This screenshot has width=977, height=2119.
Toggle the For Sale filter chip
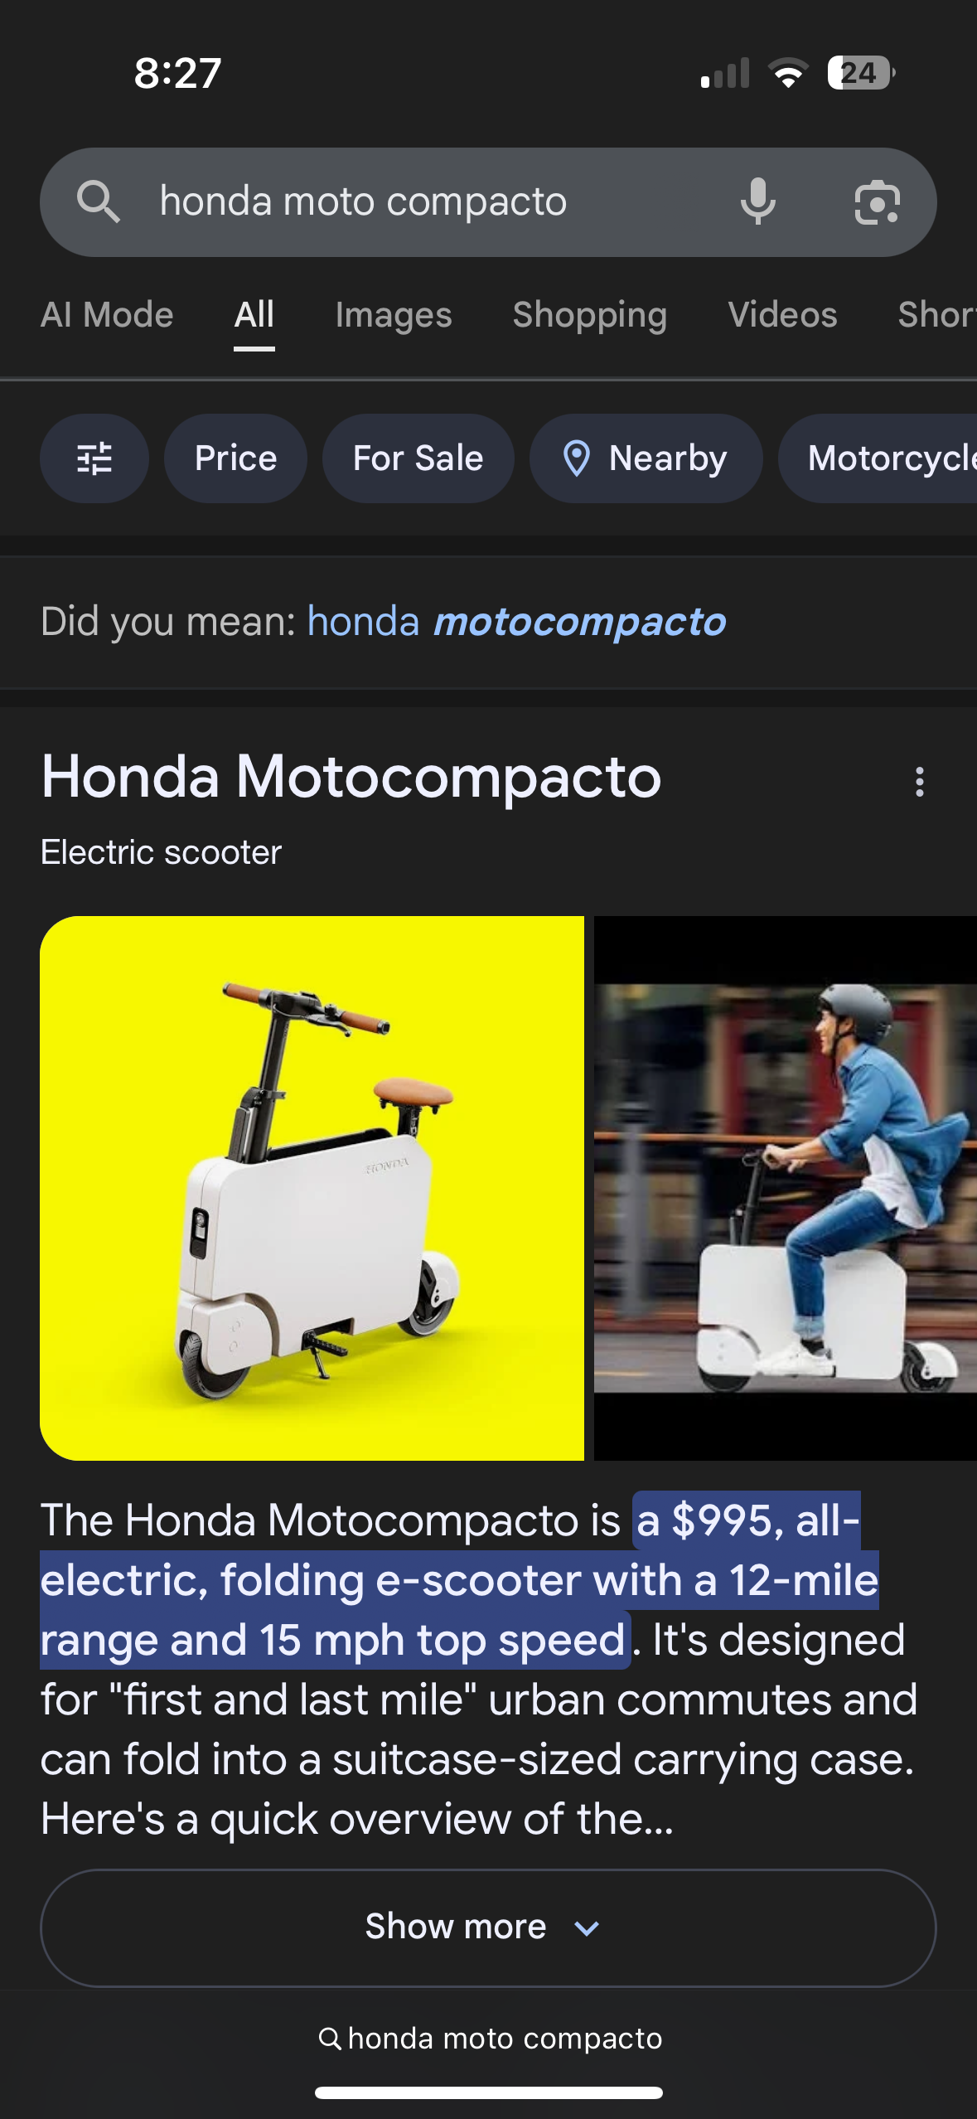418,458
